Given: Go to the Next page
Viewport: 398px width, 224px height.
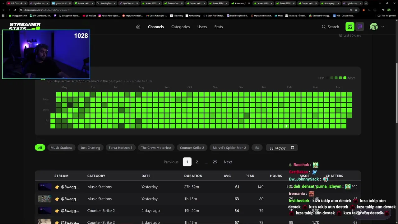Looking at the screenshot, I should [x=228, y=162].
